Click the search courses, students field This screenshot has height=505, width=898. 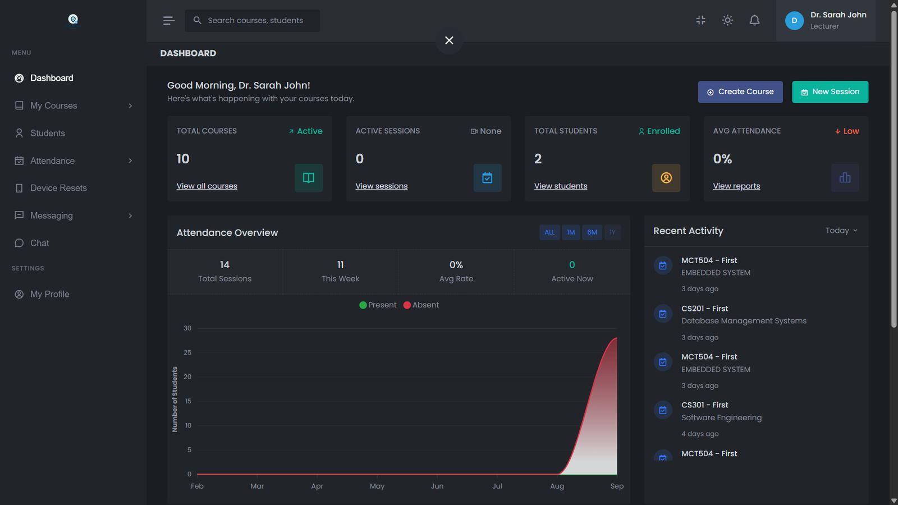[x=255, y=21]
